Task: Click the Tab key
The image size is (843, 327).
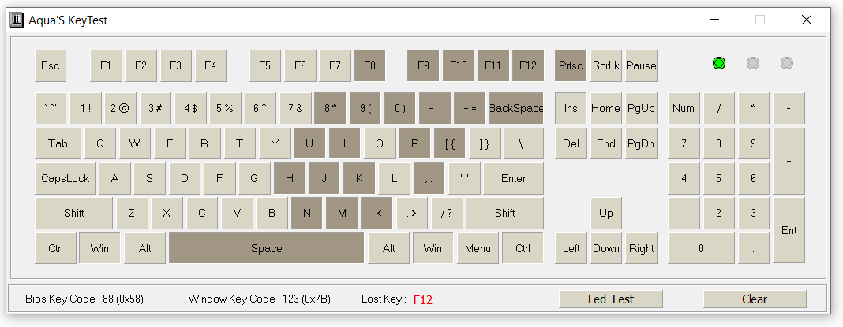Action: [x=58, y=143]
